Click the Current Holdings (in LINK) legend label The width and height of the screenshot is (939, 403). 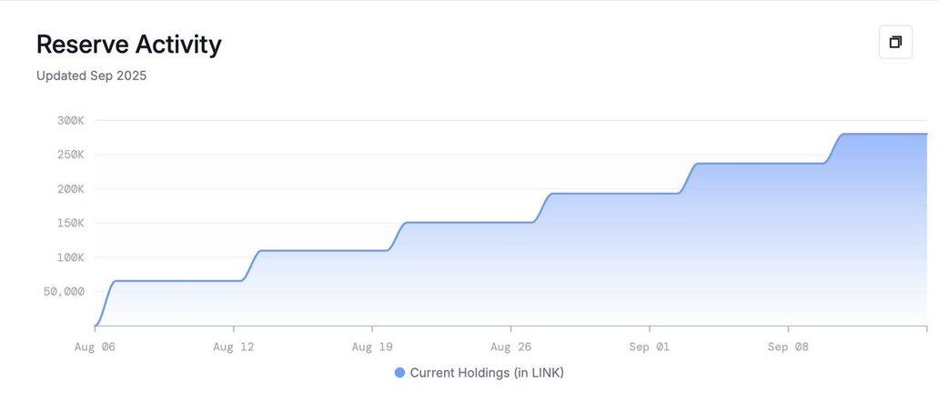(x=487, y=372)
